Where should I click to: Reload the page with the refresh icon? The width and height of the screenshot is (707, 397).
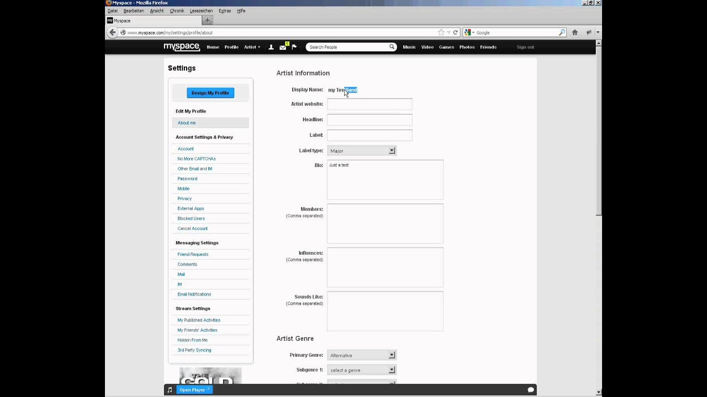click(455, 33)
